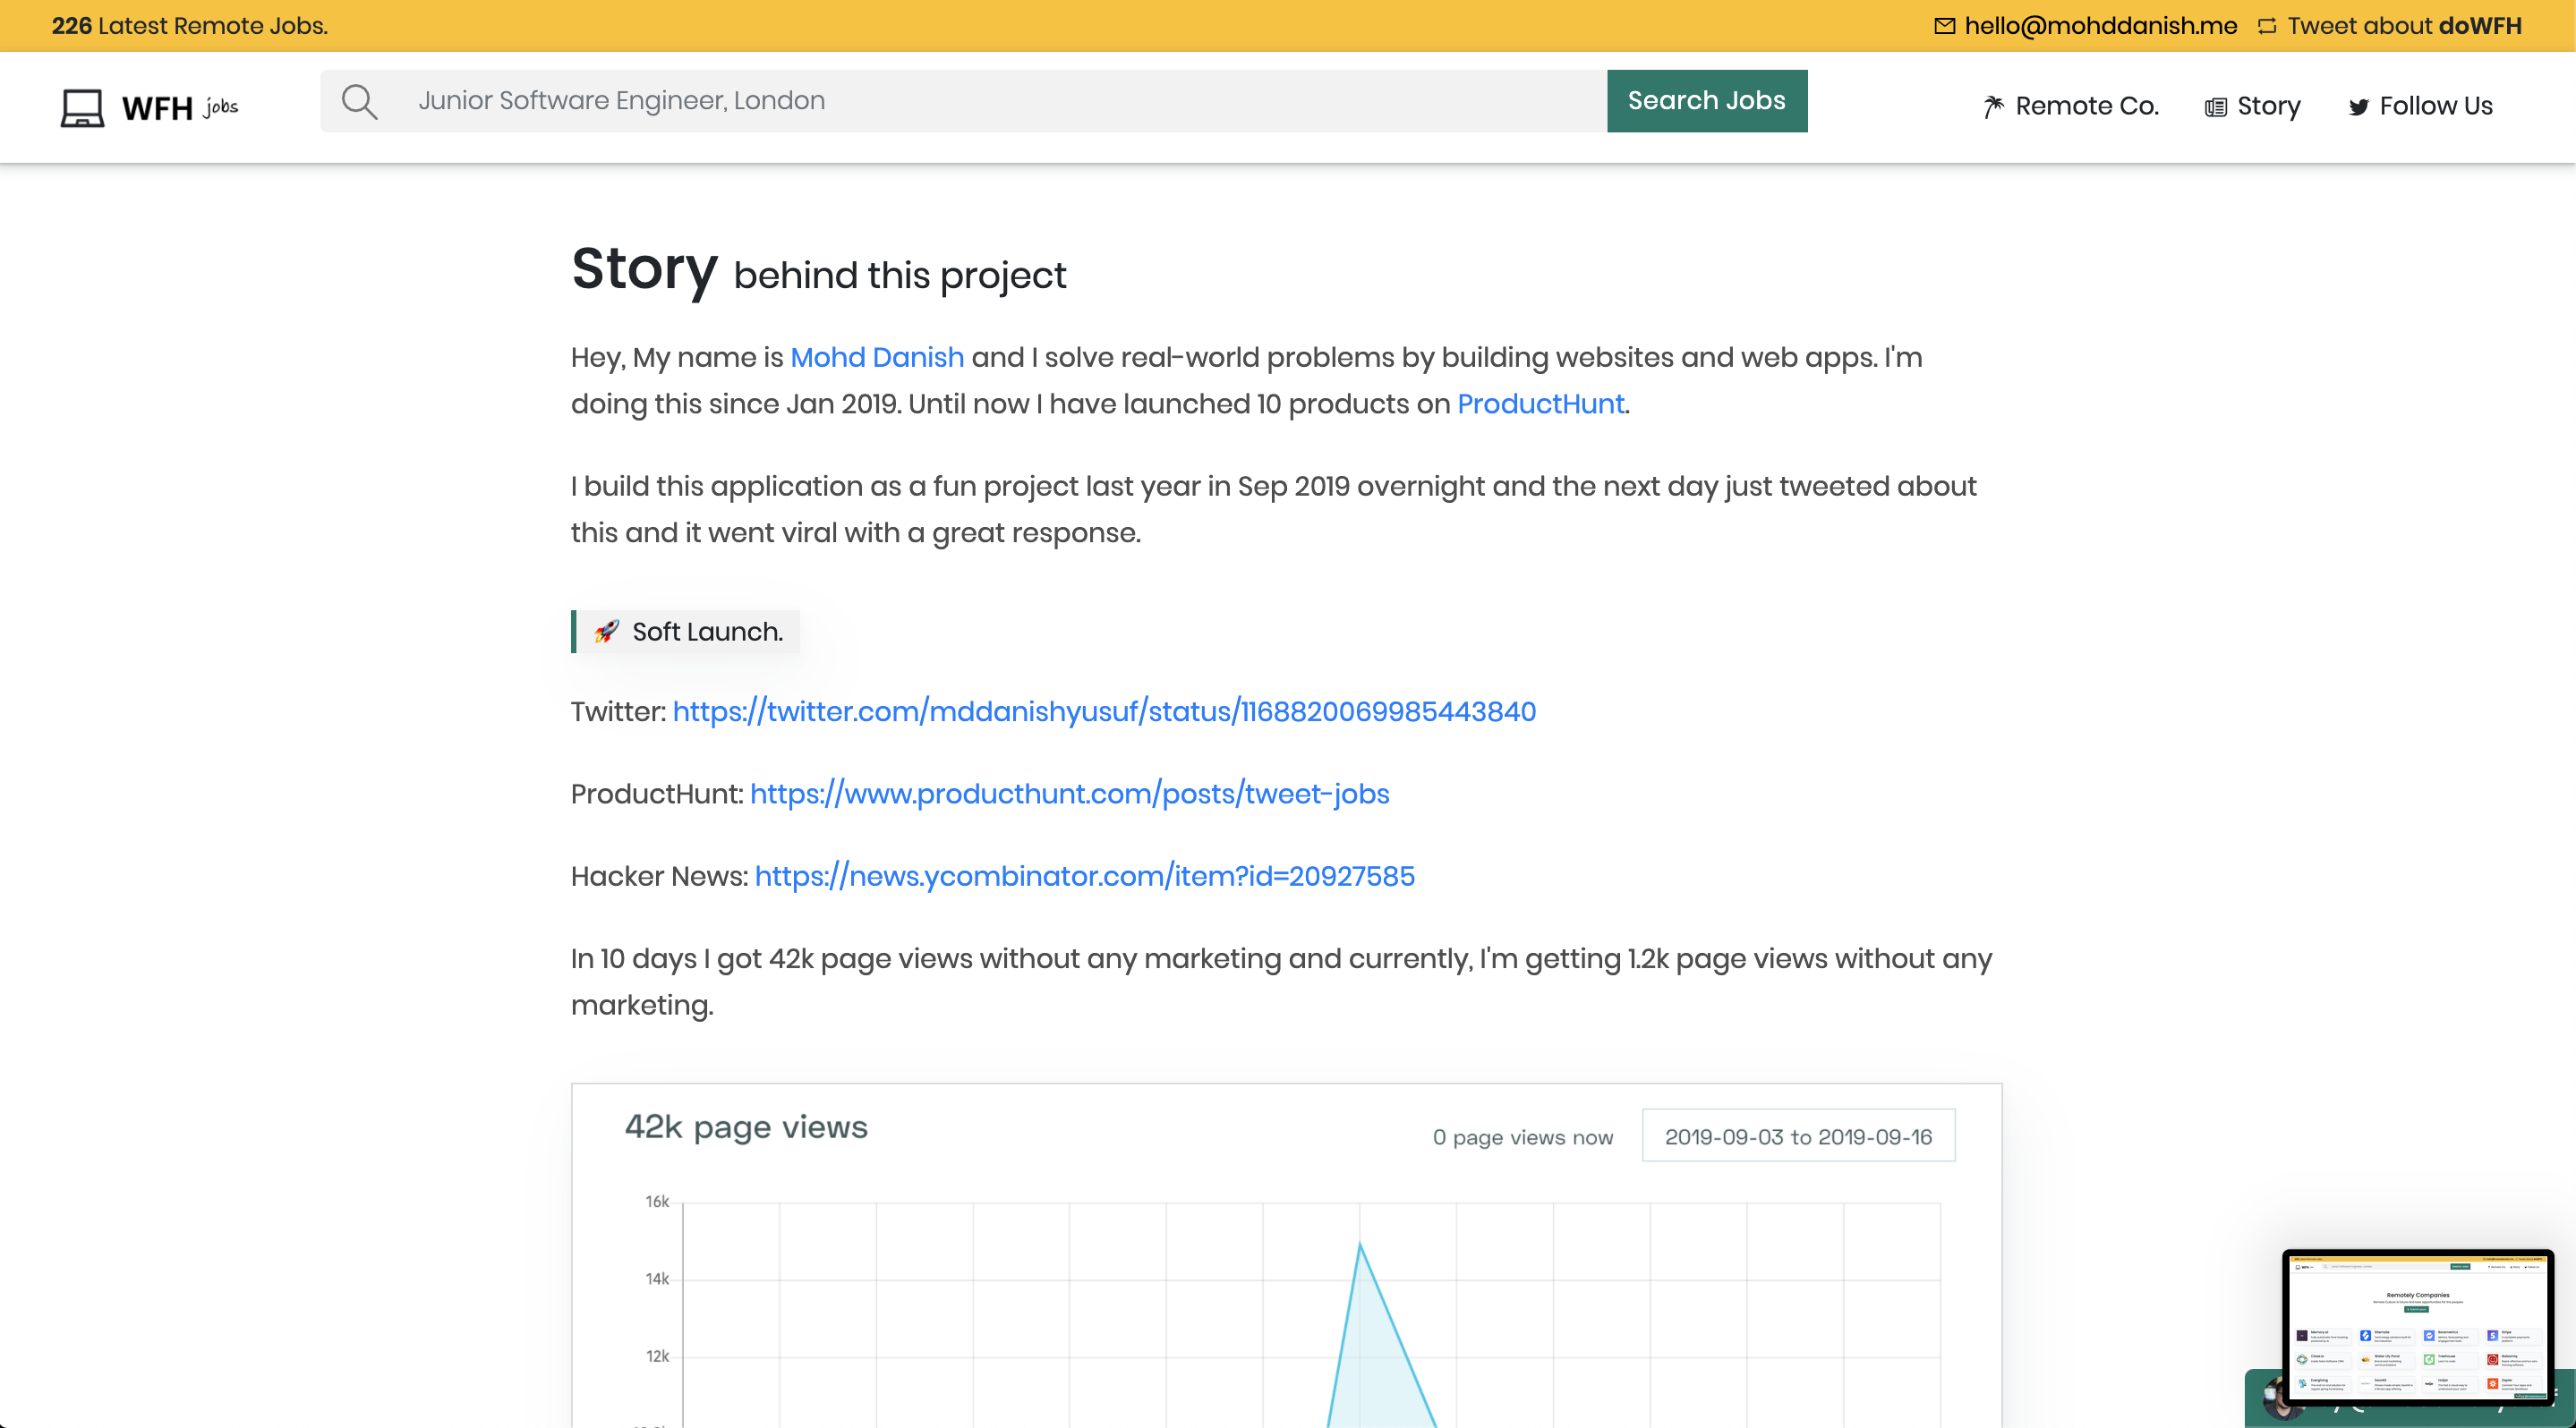Click the WFH jobs laptop logo icon
Image resolution: width=2576 pixels, height=1428 pixels.
pyautogui.click(x=82, y=107)
